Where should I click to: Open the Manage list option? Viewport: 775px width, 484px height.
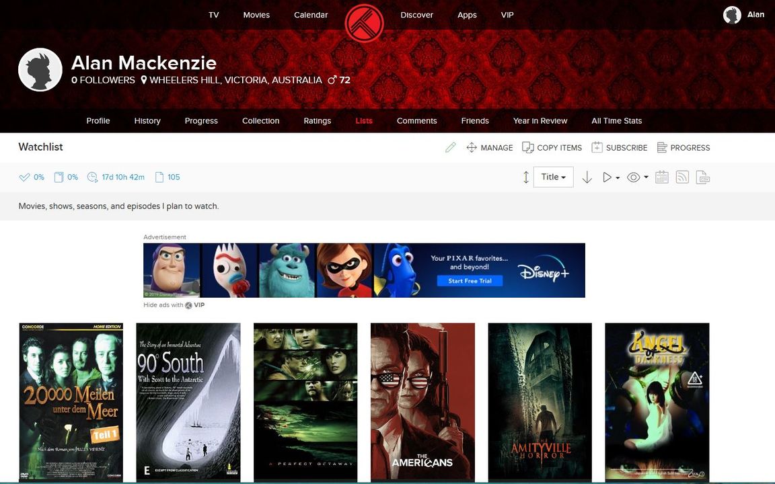pyautogui.click(x=489, y=147)
